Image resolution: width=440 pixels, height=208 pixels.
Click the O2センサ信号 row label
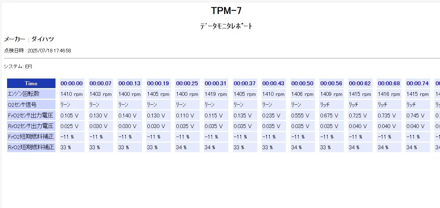[31, 105]
